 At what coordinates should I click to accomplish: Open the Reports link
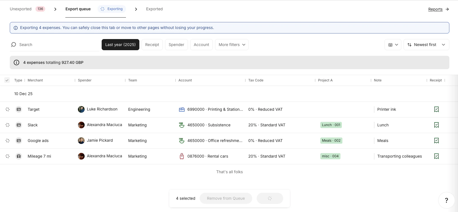[435, 9]
